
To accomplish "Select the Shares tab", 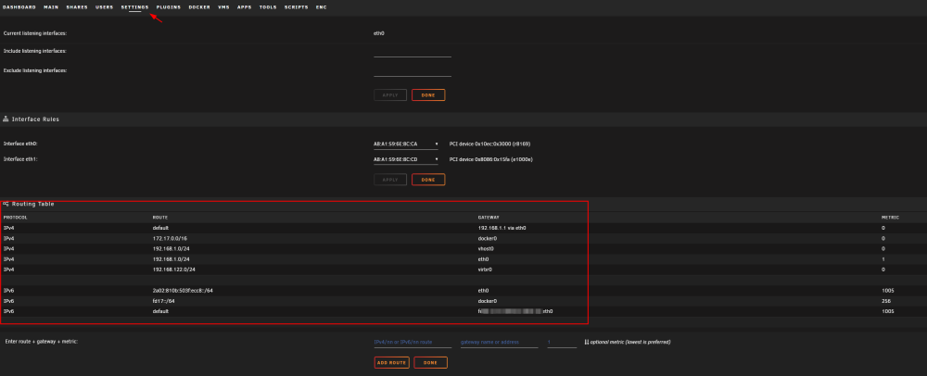I will click(x=77, y=7).
